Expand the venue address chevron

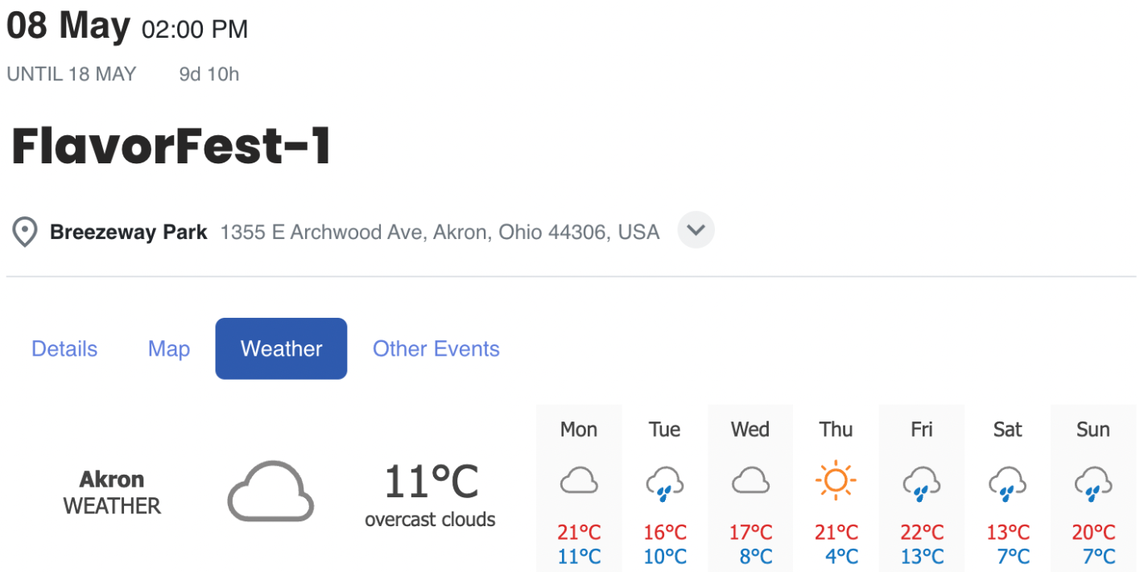[696, 231]
